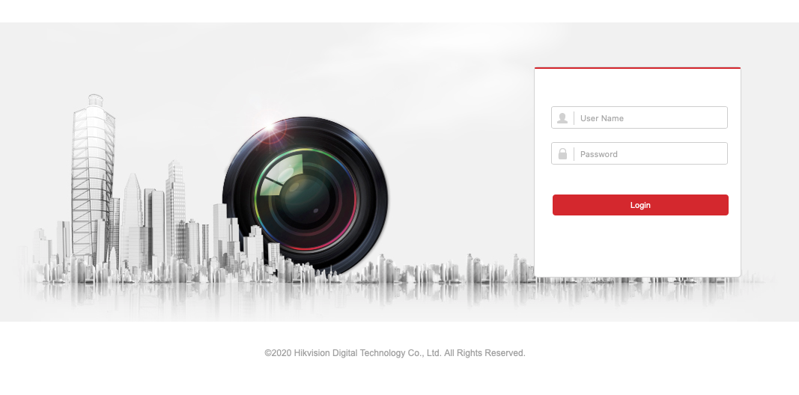Click the red top border of the login panel
The image size is (799, 395).
[x=637, y=67]
